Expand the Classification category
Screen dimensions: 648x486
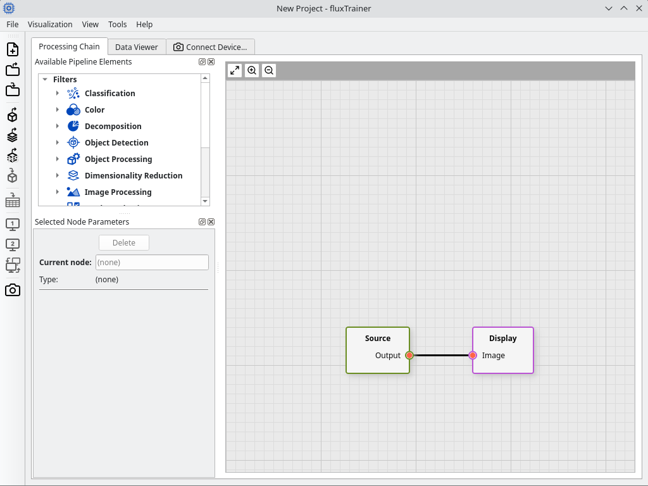pyautogui.click(x=58, y=94)
